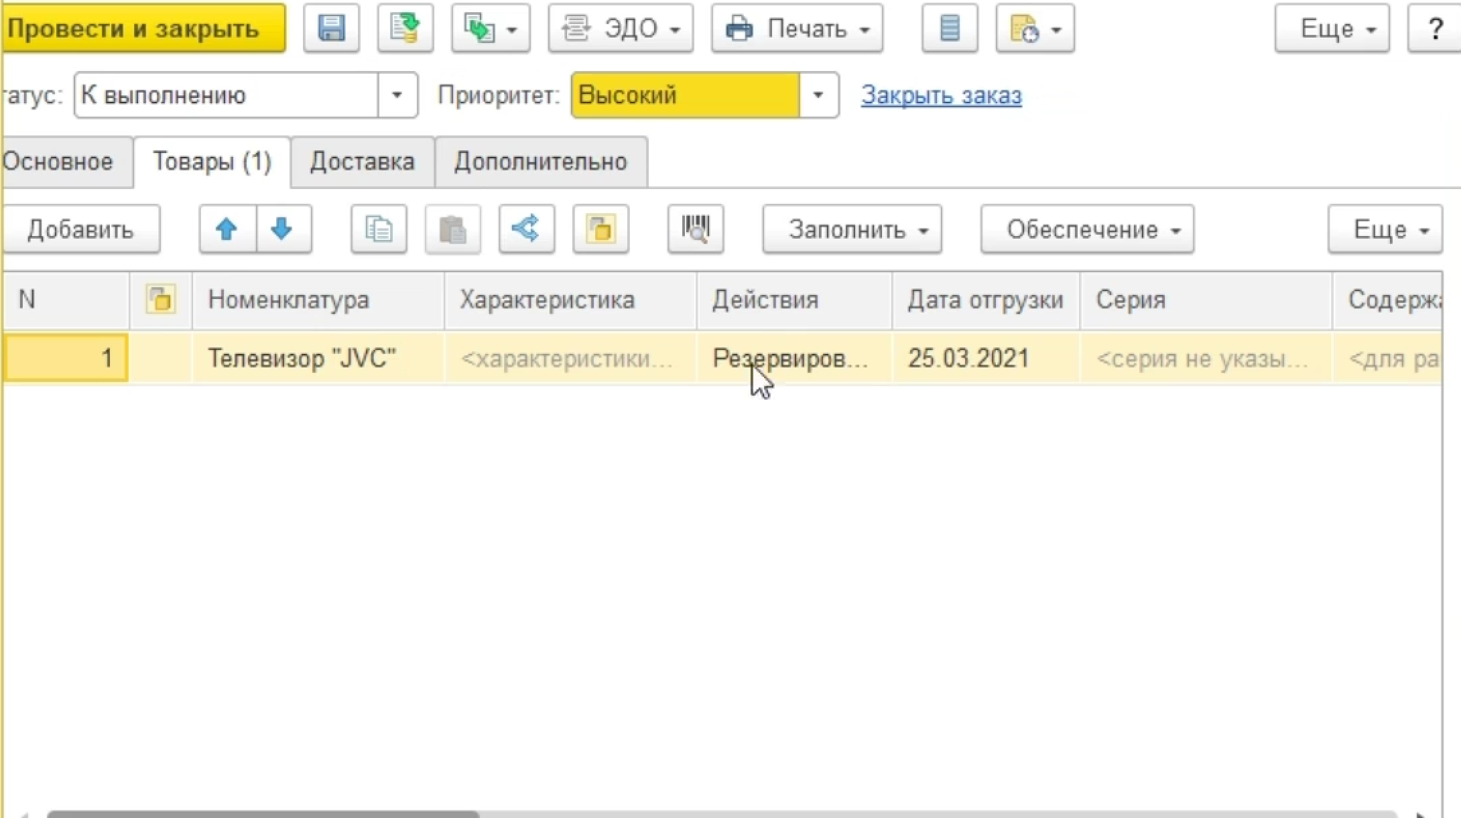Click the save diskette icon
This screenshot has height=818, width=1461.
click(331, 28)
